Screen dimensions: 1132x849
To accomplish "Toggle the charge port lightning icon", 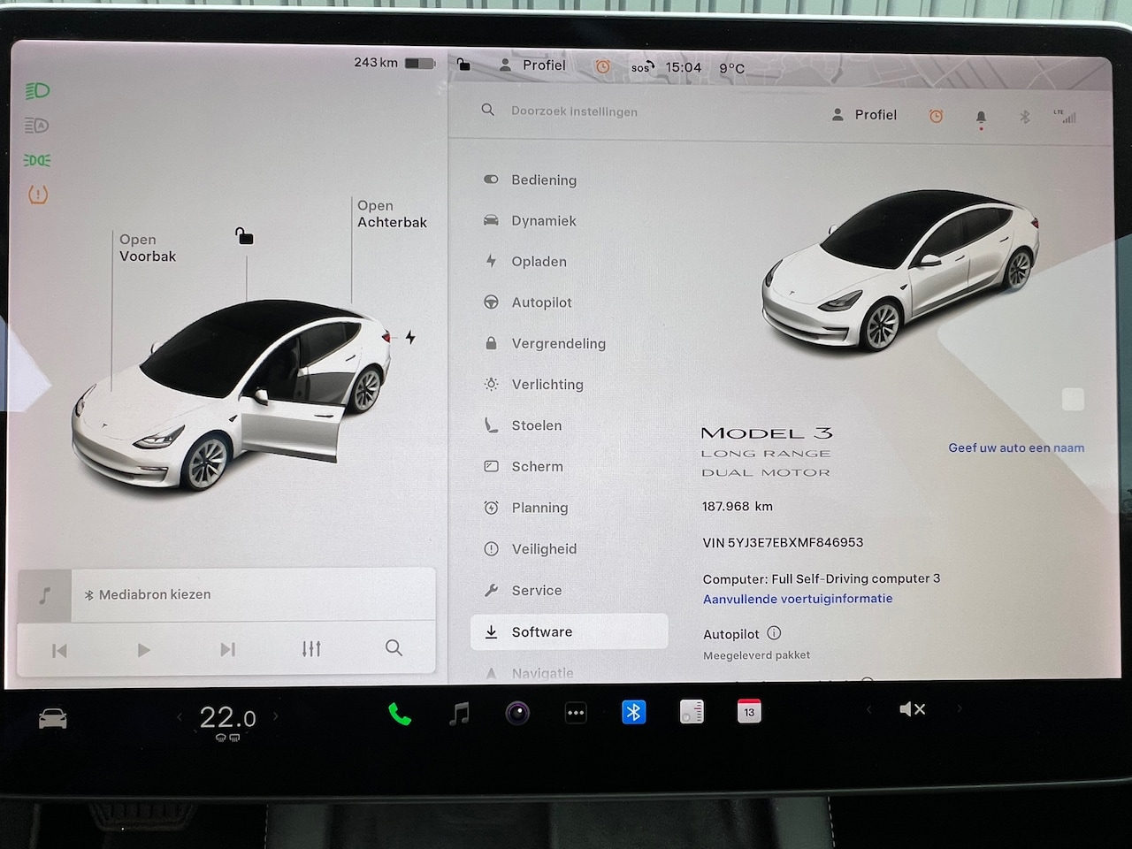I will pyautogui.click(x=410, y=337).
